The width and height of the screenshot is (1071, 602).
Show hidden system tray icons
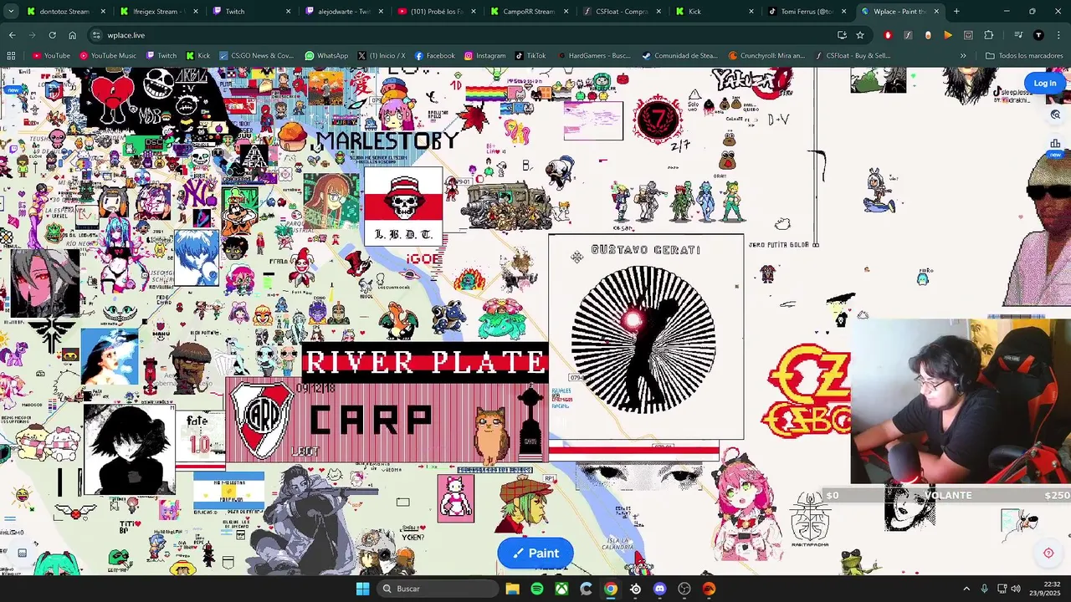966,589
